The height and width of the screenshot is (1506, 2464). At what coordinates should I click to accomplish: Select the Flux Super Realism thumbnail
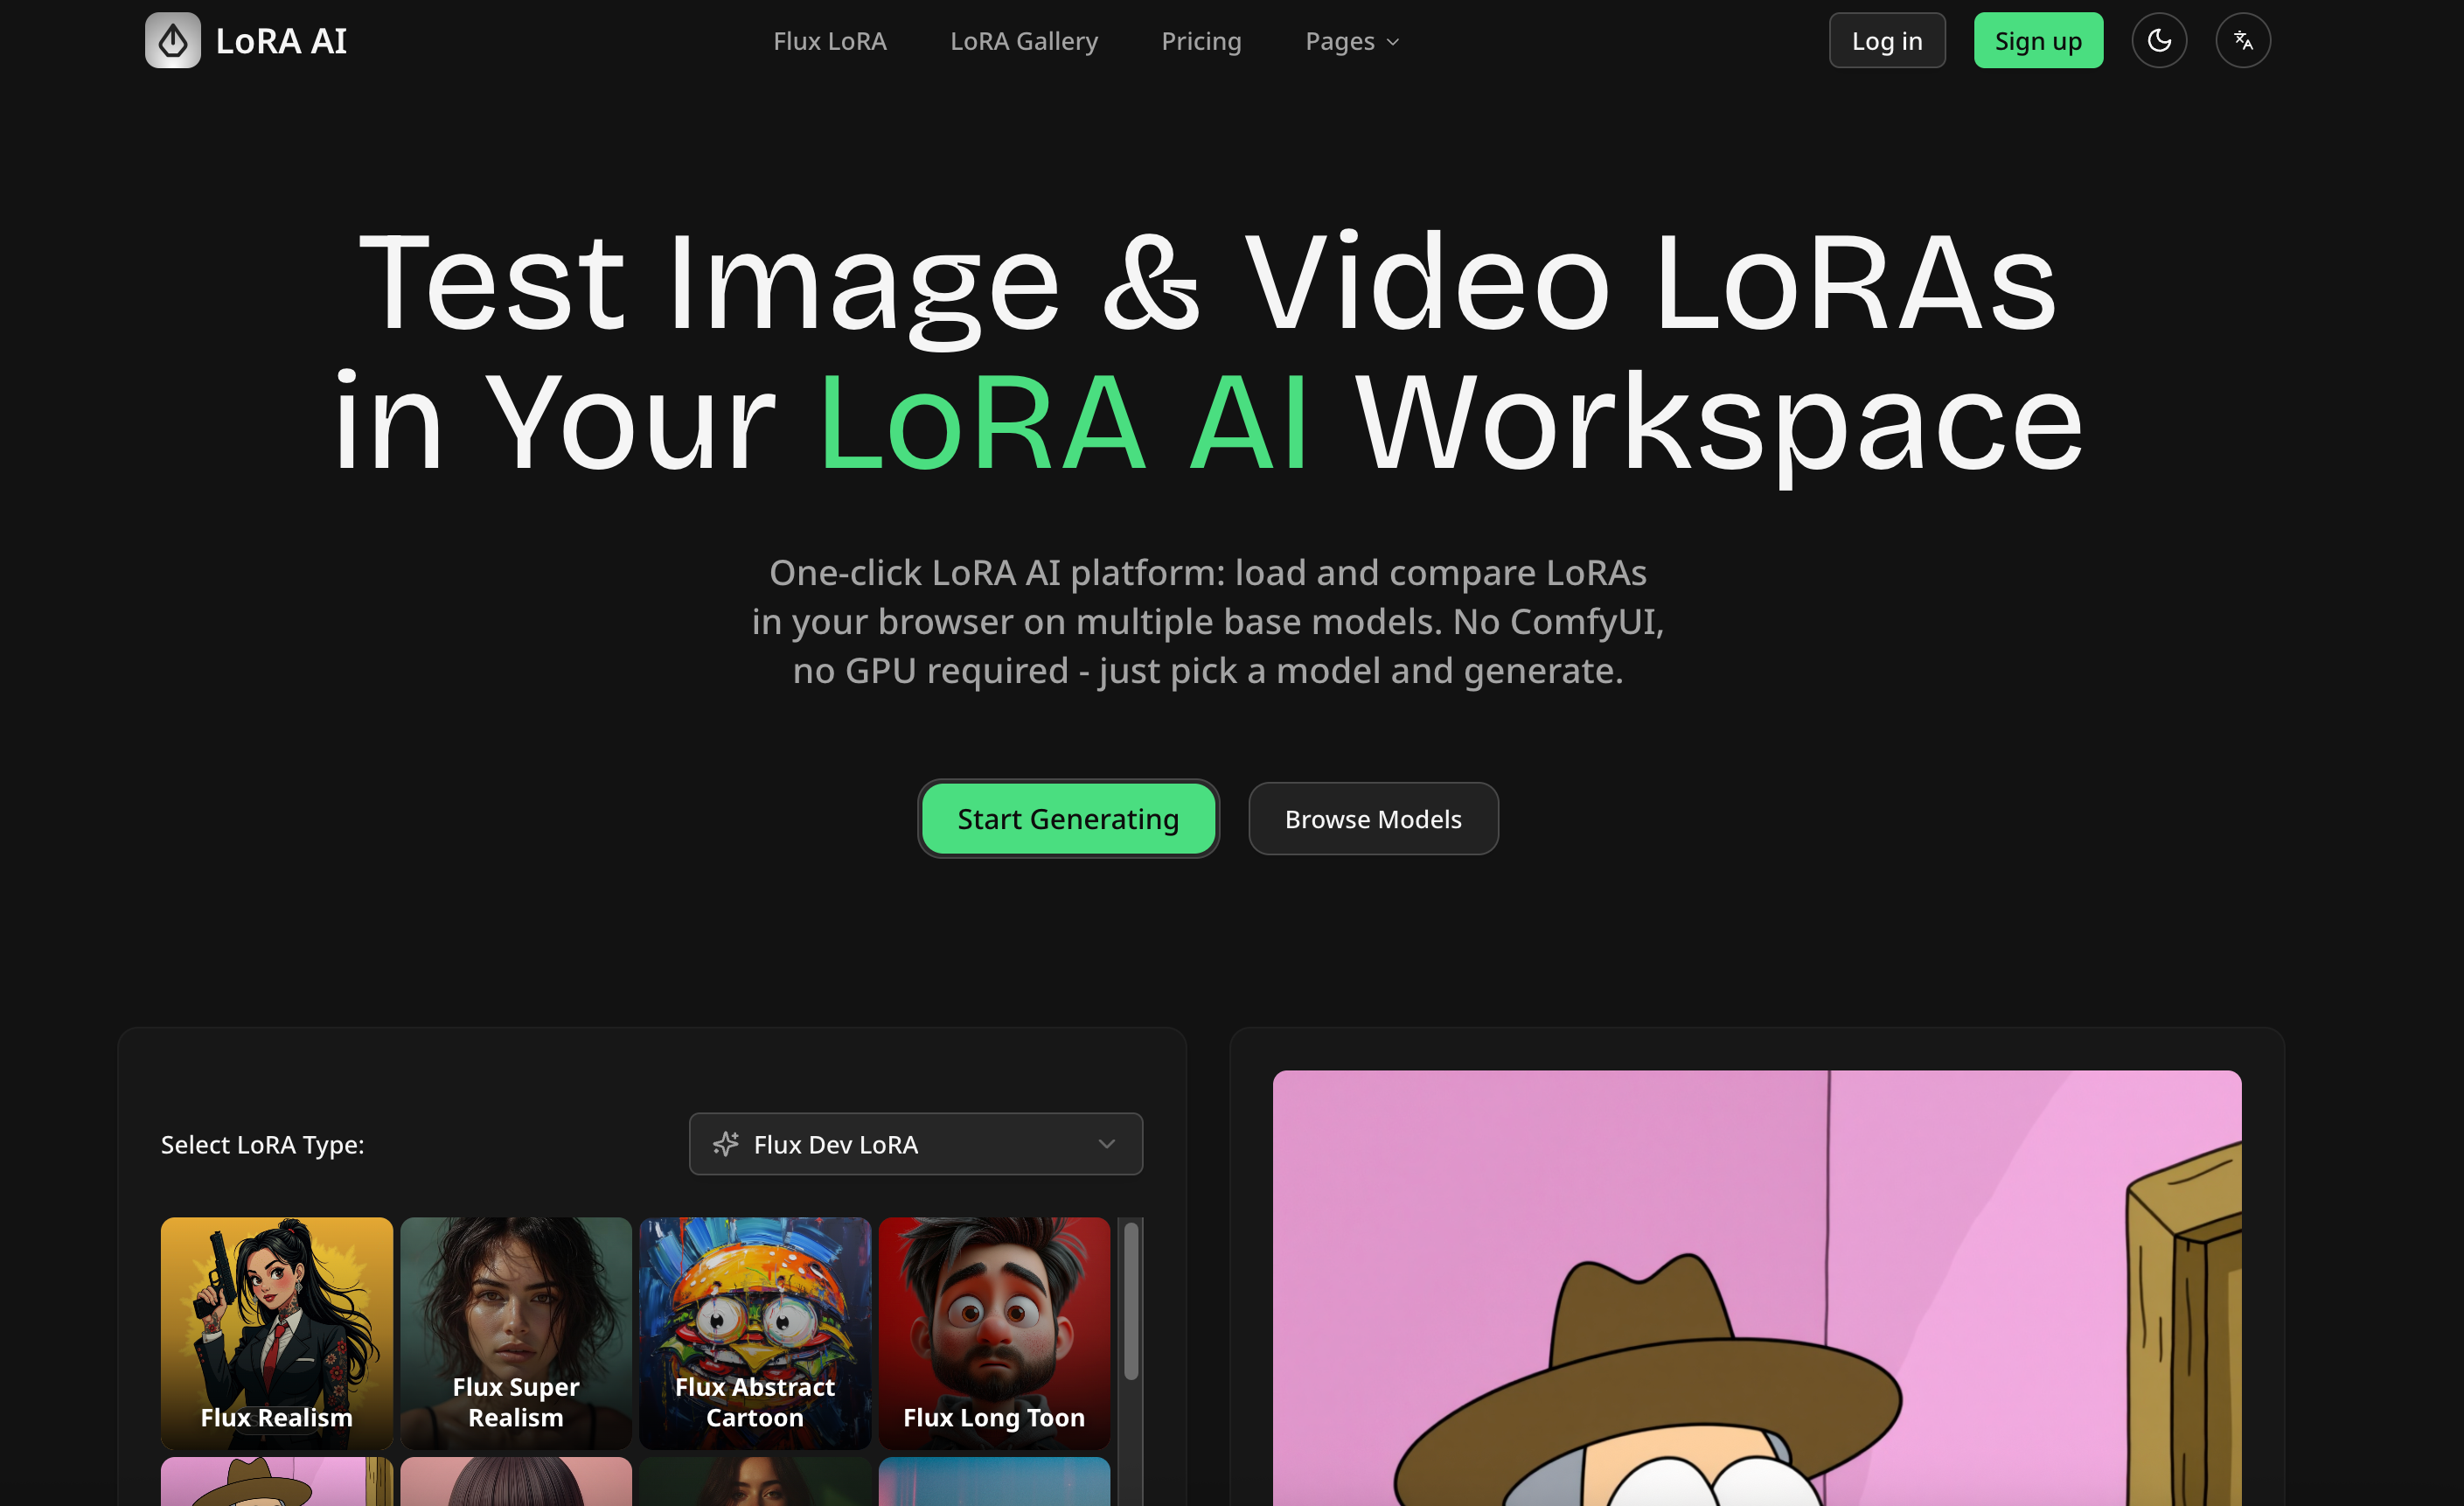coord(515,1334)
